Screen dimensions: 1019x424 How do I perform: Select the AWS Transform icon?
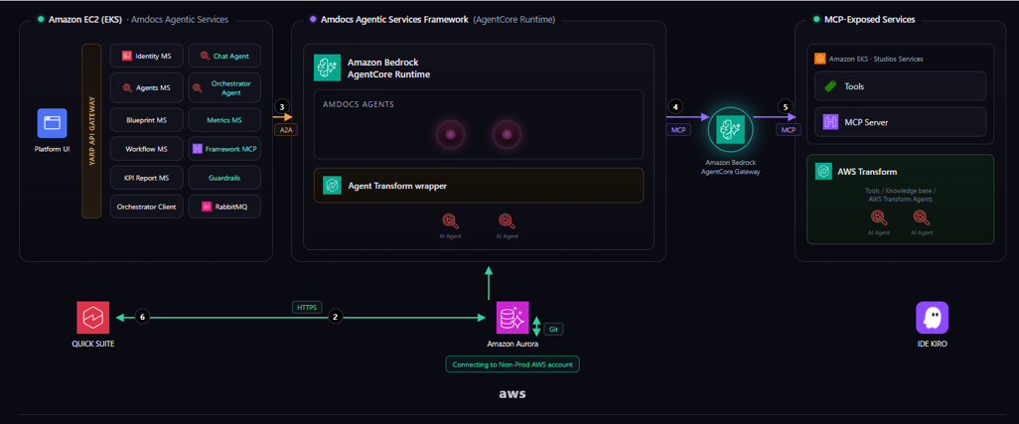pos(824,172)
